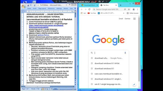Open Chrome three-dot menu
Viewport: 163px width, 91px height.
[138, 9]
